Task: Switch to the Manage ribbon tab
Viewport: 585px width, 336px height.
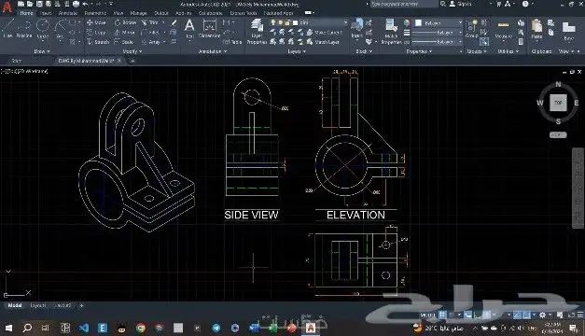Action: [x=138, y=13]
